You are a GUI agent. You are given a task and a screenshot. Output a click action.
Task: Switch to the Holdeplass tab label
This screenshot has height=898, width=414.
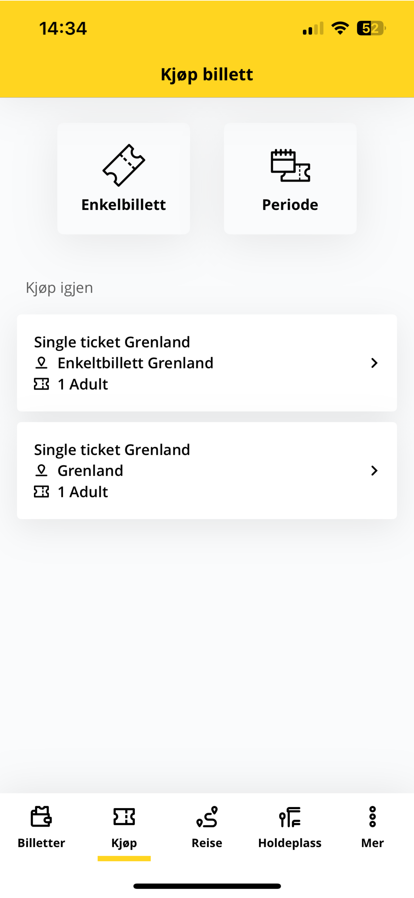(289, 843)
